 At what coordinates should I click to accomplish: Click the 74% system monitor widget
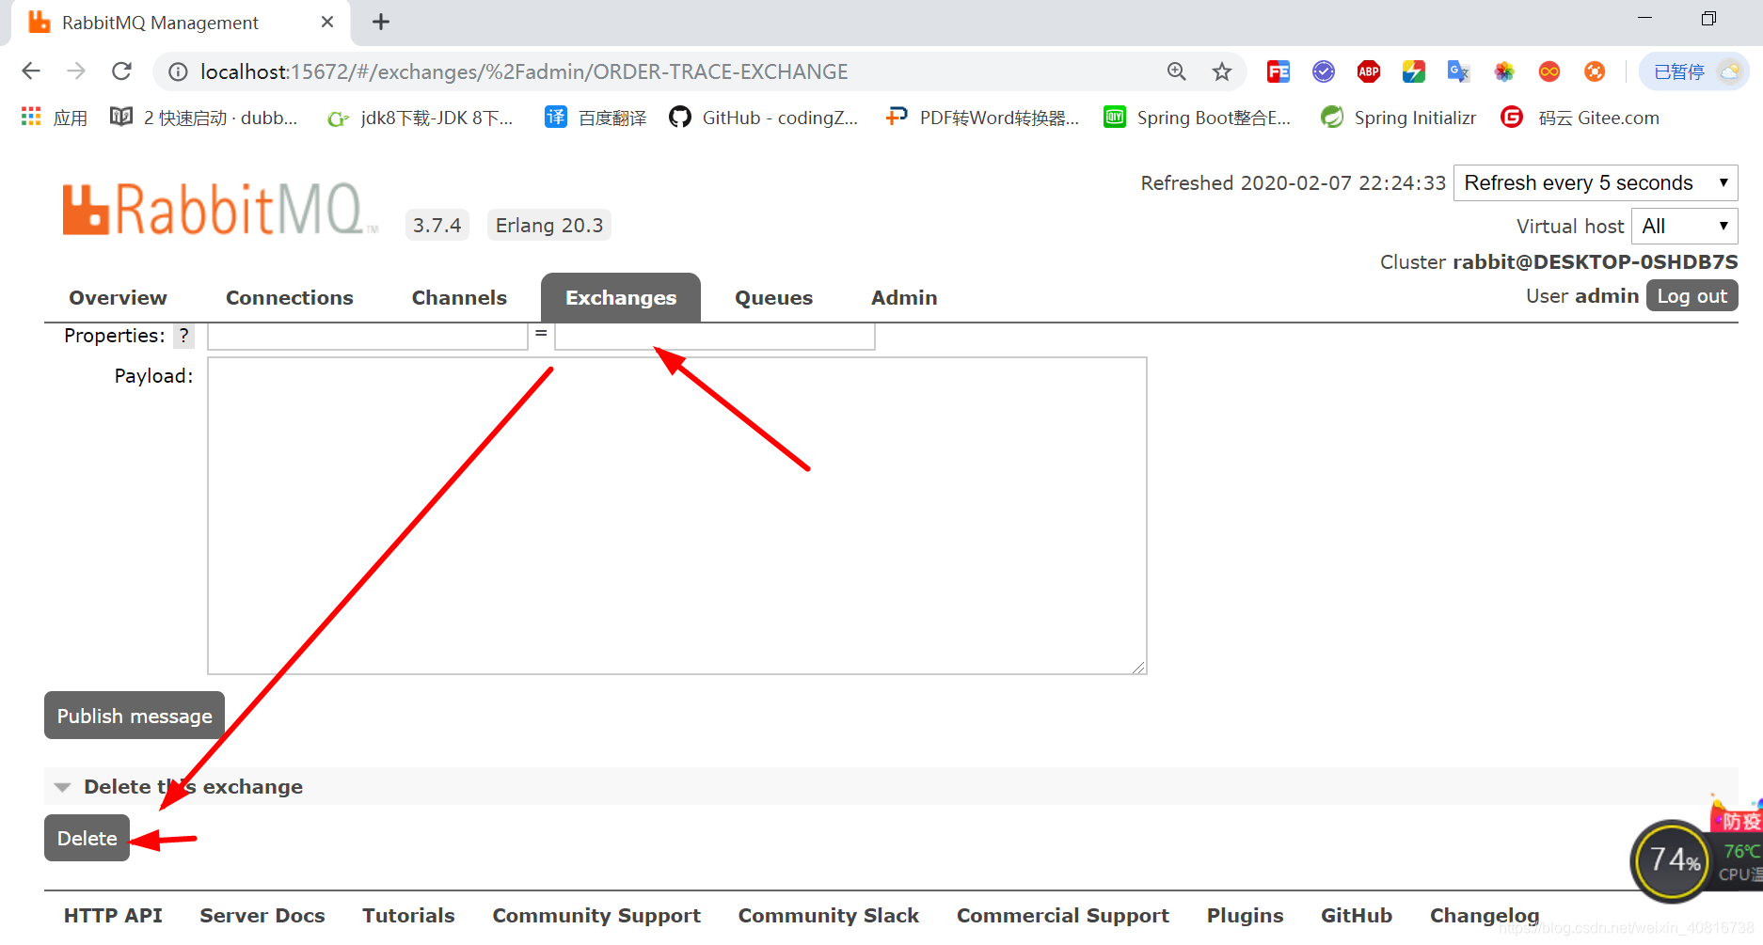tap(1673, 859)
